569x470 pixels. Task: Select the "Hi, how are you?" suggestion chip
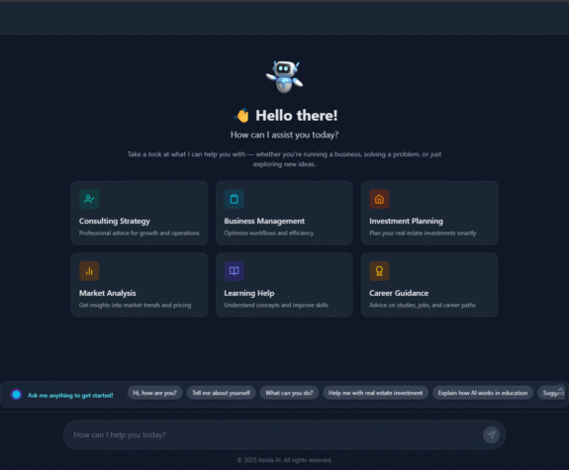[x=155, y=393]
